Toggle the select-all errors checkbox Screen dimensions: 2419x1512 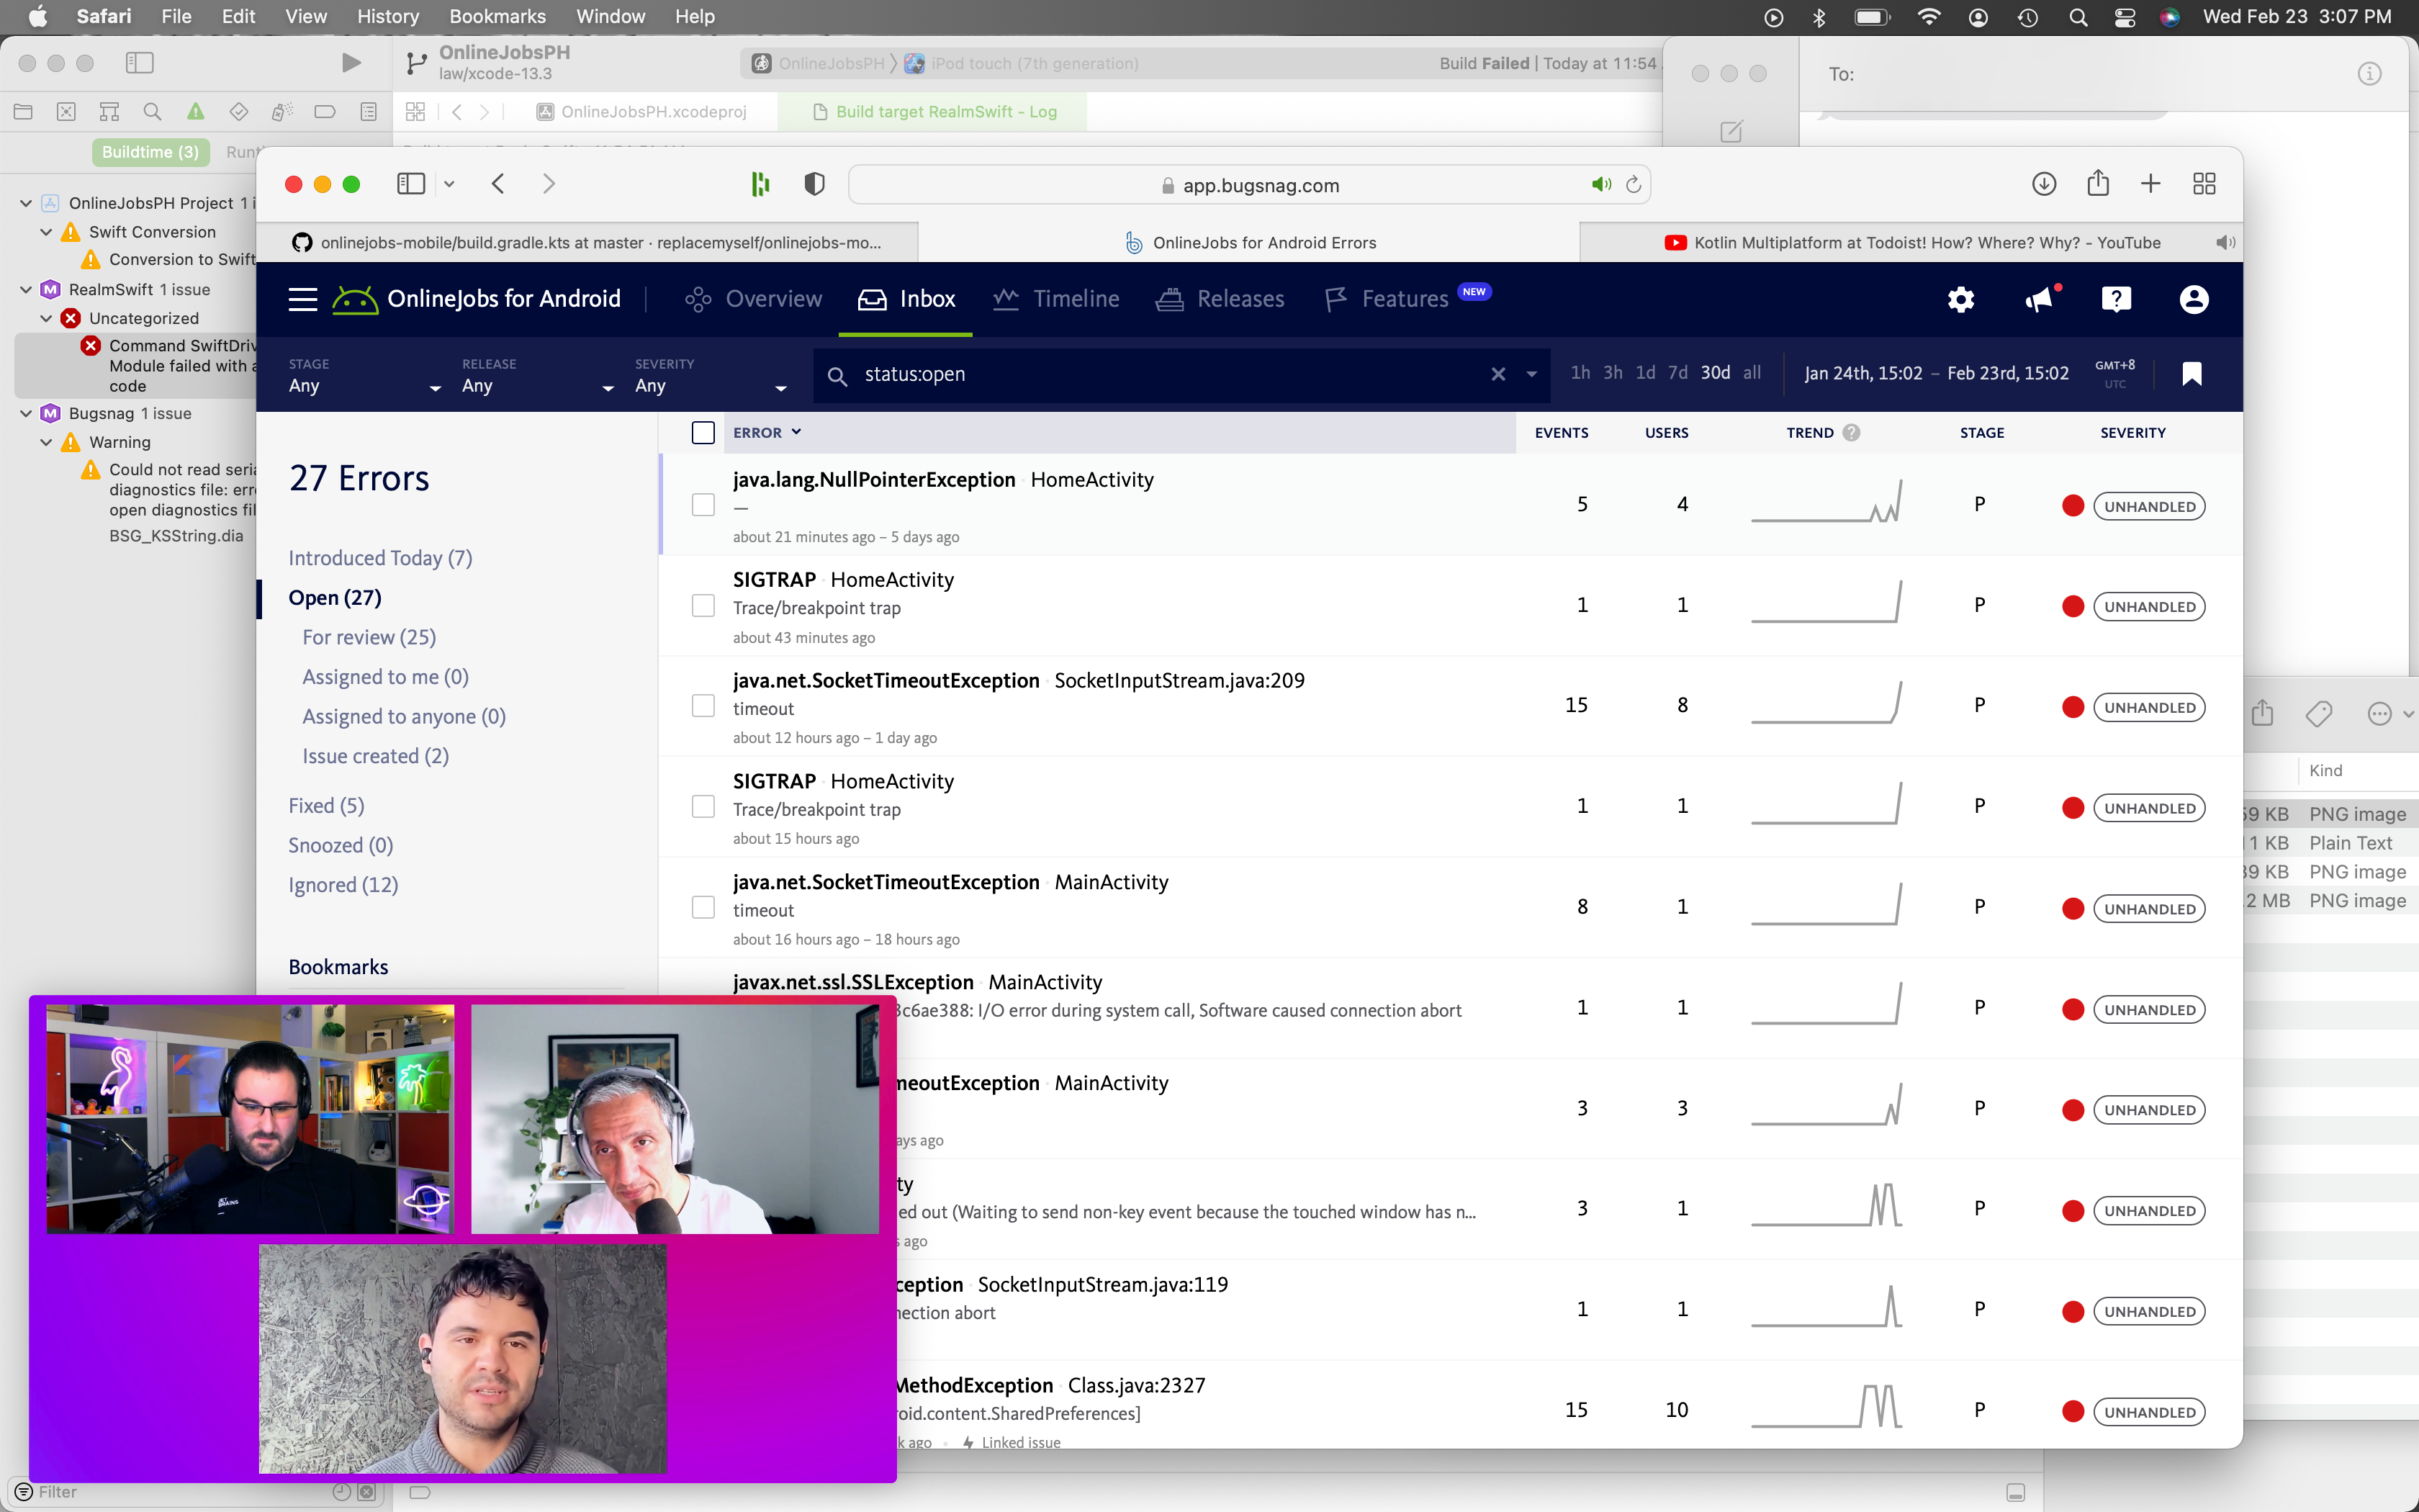tap(703, 432)
